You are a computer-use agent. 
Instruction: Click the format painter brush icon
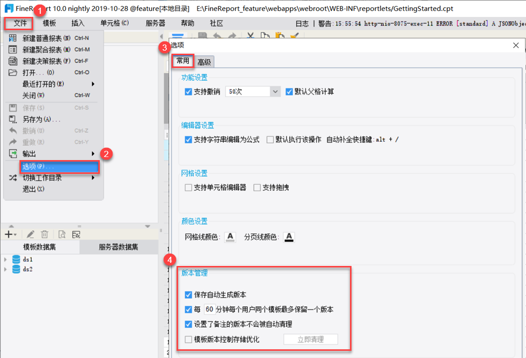pyautogui.click(x=295, y=35)
